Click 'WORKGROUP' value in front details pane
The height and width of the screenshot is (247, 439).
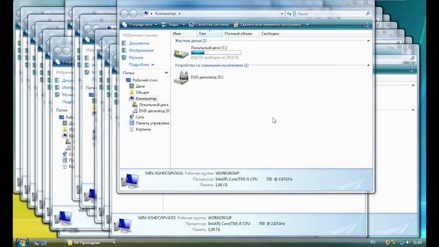pos(227,173)
